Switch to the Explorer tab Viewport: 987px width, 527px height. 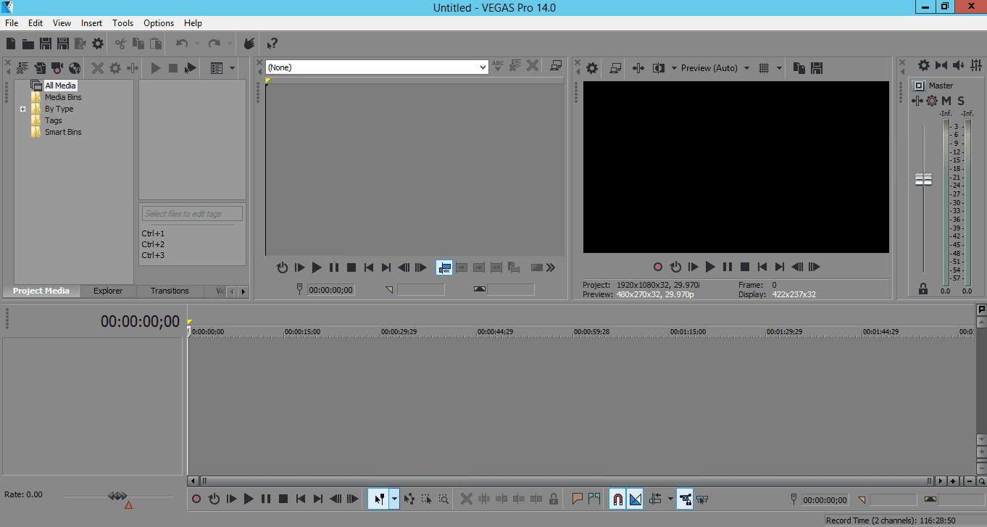tap(108, 291)
